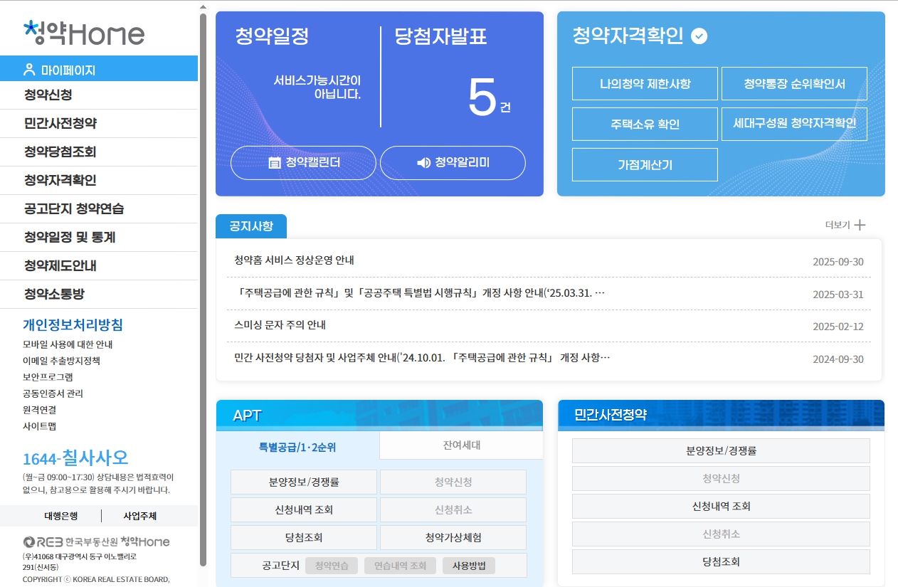Click APT 당첨조회 button
Image resolution: width=898 pixels, height=587 pixels.
click(x=304, y=537)
